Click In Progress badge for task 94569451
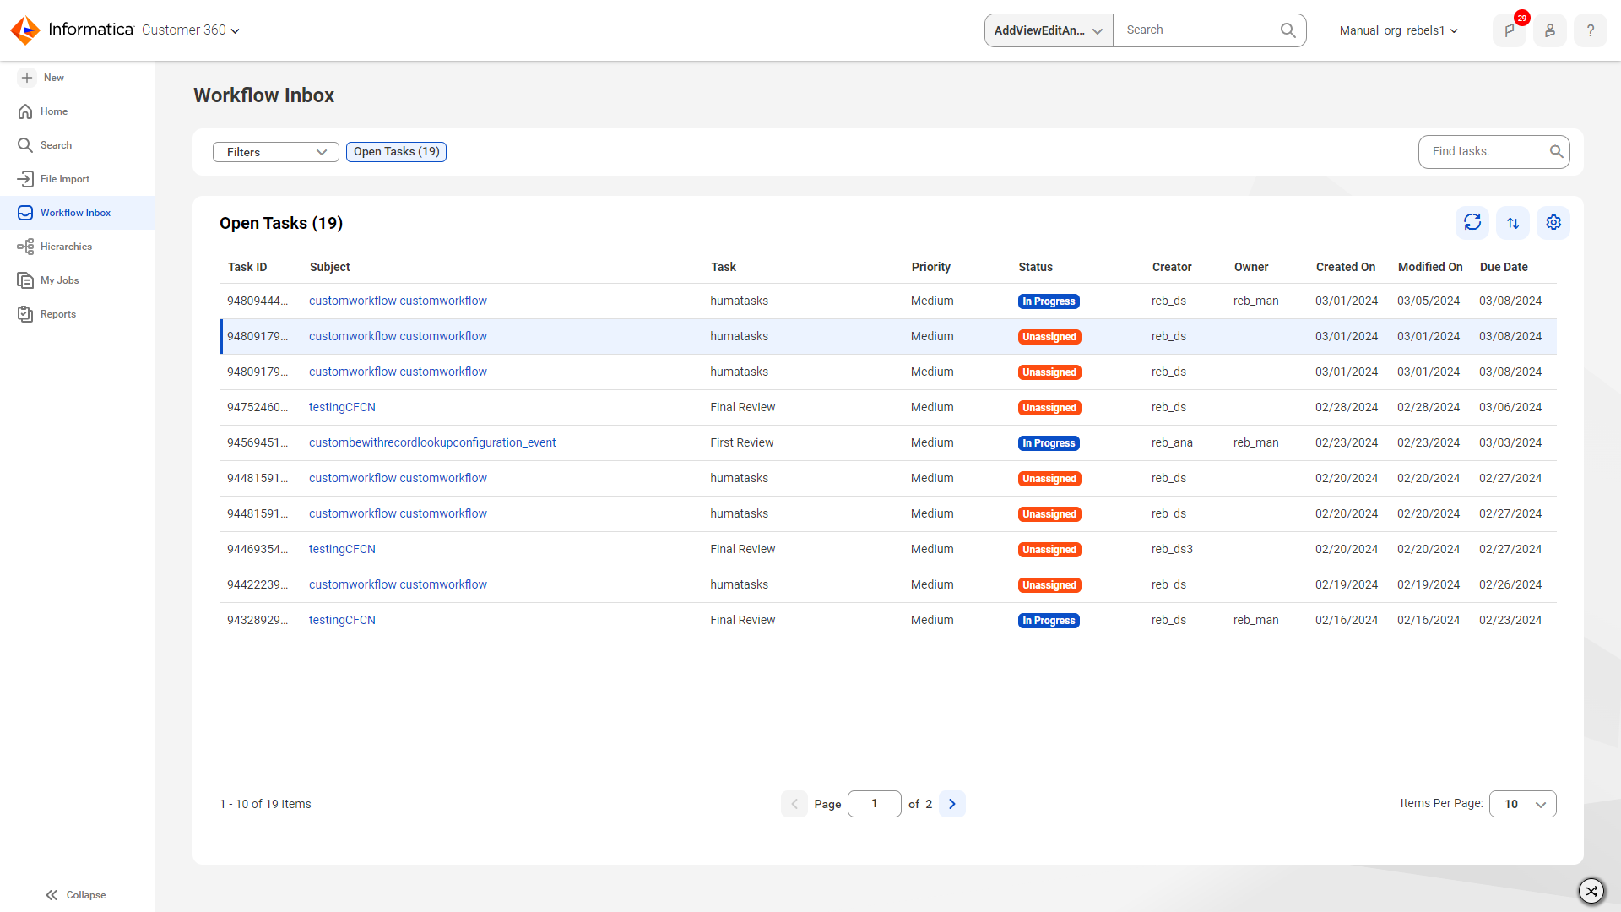Image resolution: width=1621 pixels, height=912 pixels. coord(1049,443)
